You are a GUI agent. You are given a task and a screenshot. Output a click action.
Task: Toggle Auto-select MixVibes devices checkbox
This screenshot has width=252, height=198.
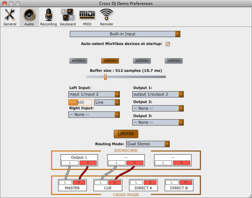point(168,44)
